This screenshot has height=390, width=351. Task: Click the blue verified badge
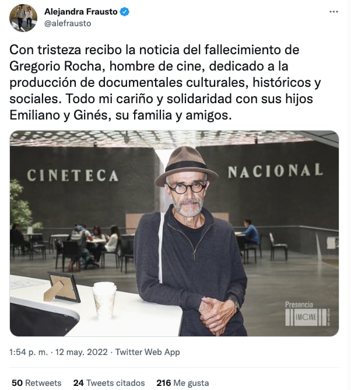[x=124, y=12]
